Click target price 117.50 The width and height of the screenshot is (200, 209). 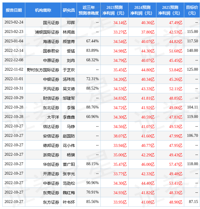[193, 41]
